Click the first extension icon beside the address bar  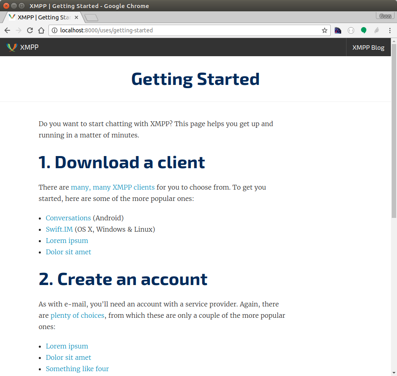[338, 30]
